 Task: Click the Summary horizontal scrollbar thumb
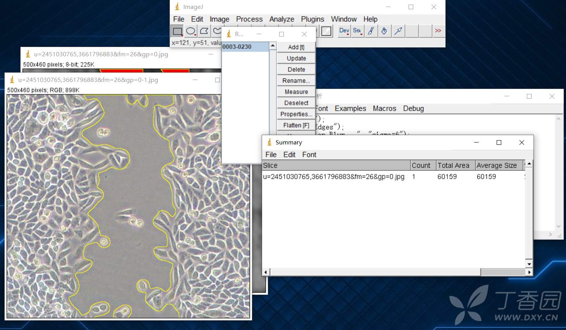tap(375, 272)
